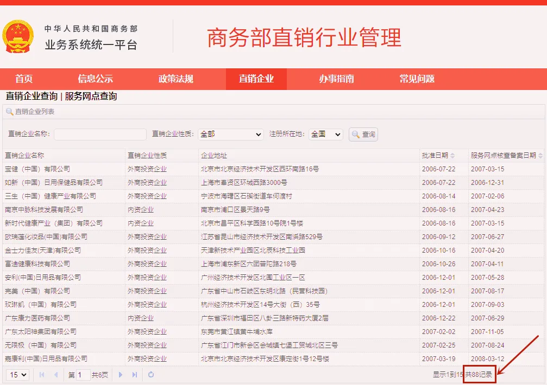The height and width of the screenshot is (385, 547).
Task: Click 业务系统统一平台 header text
Action: (91, 45)
